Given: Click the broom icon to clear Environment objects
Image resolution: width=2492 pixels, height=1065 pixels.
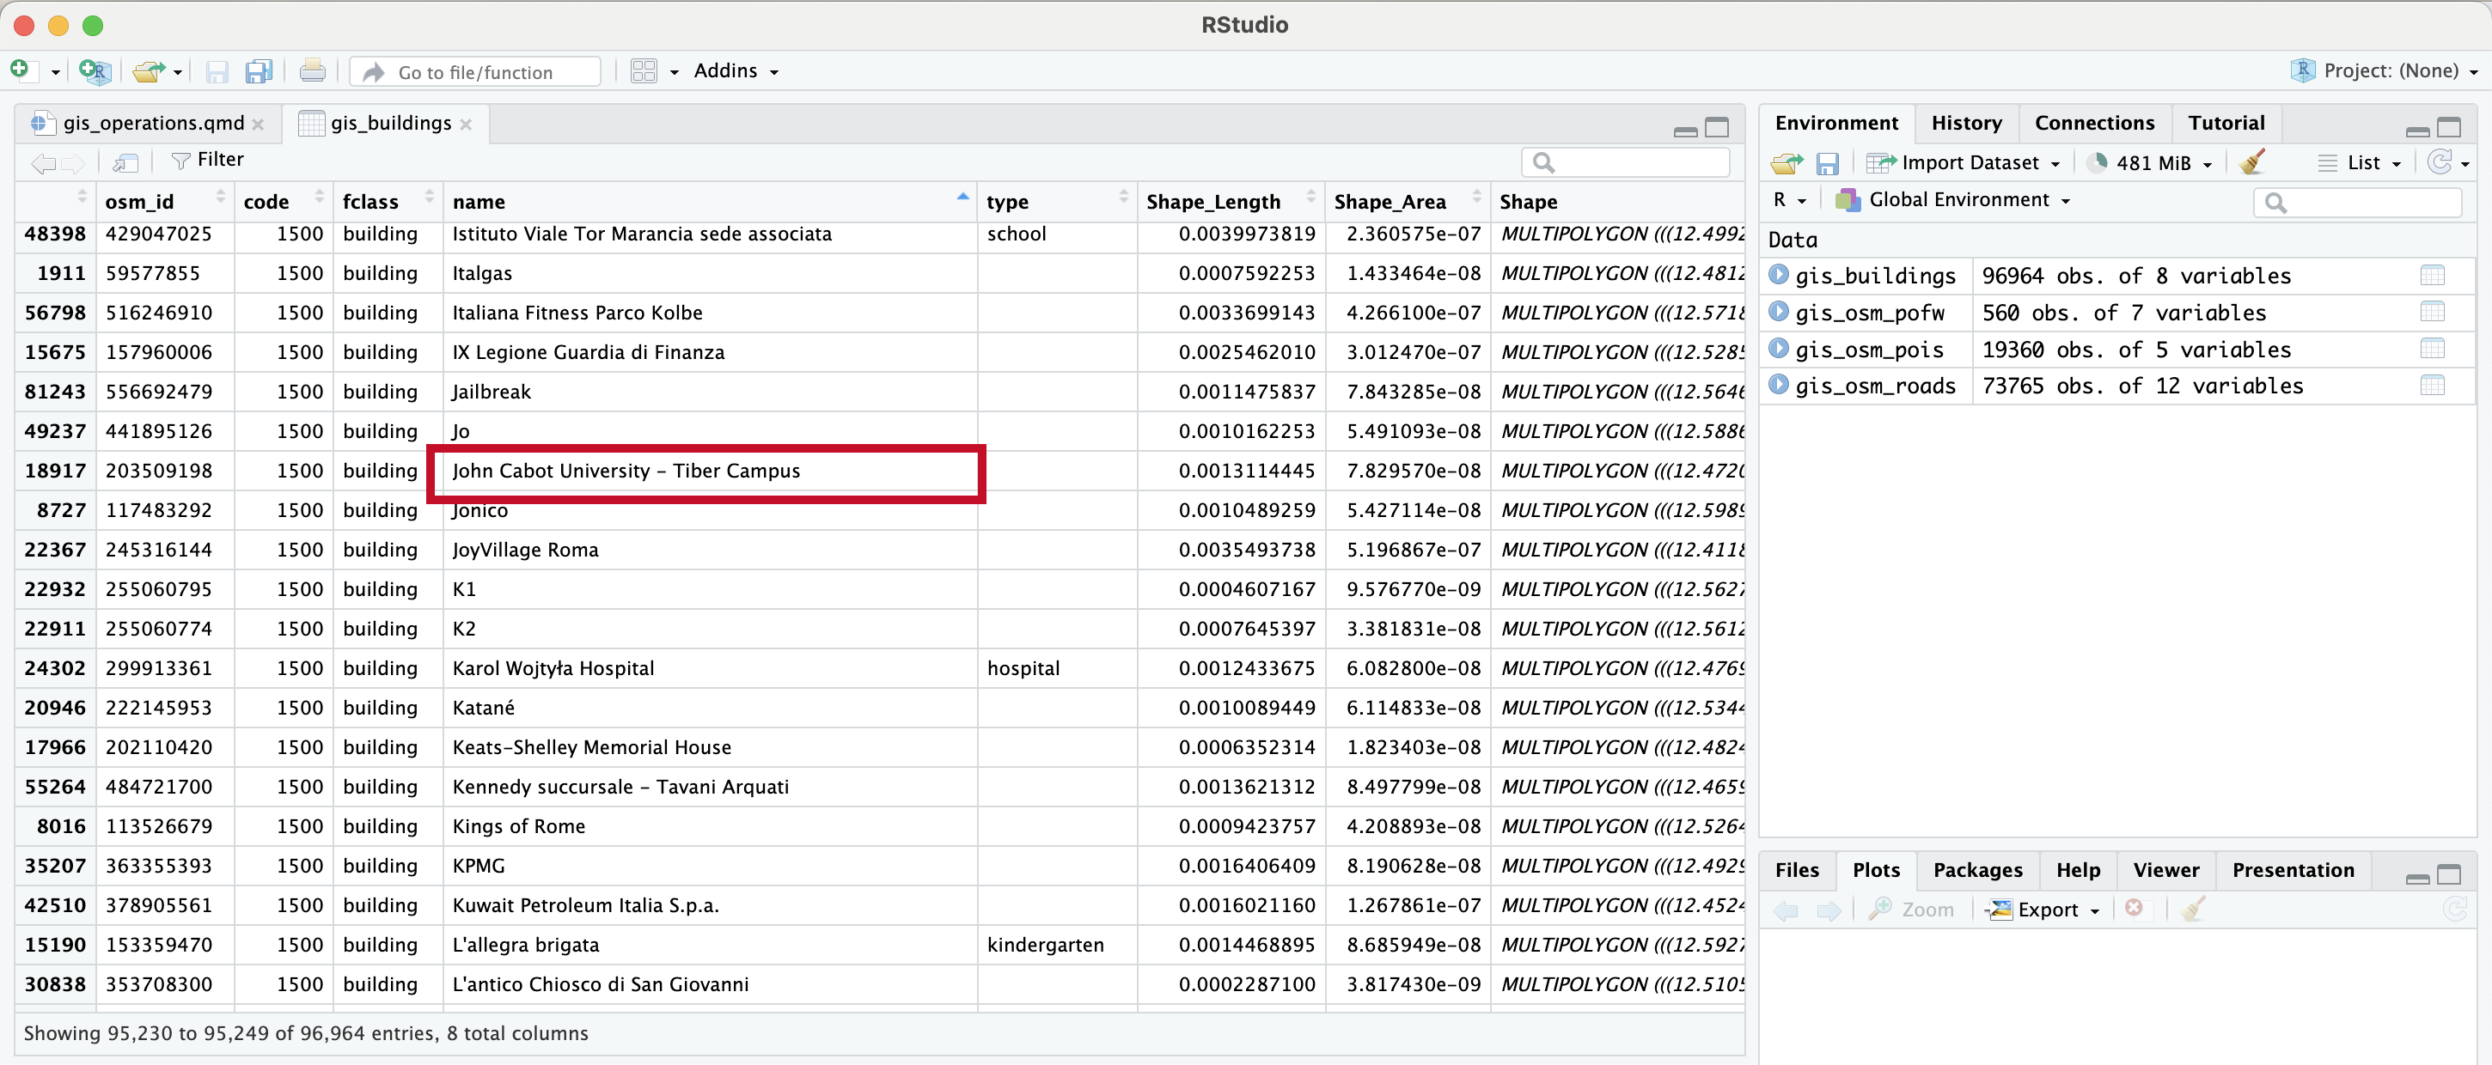Looking at the screenshot, I should coord(2251,162).
